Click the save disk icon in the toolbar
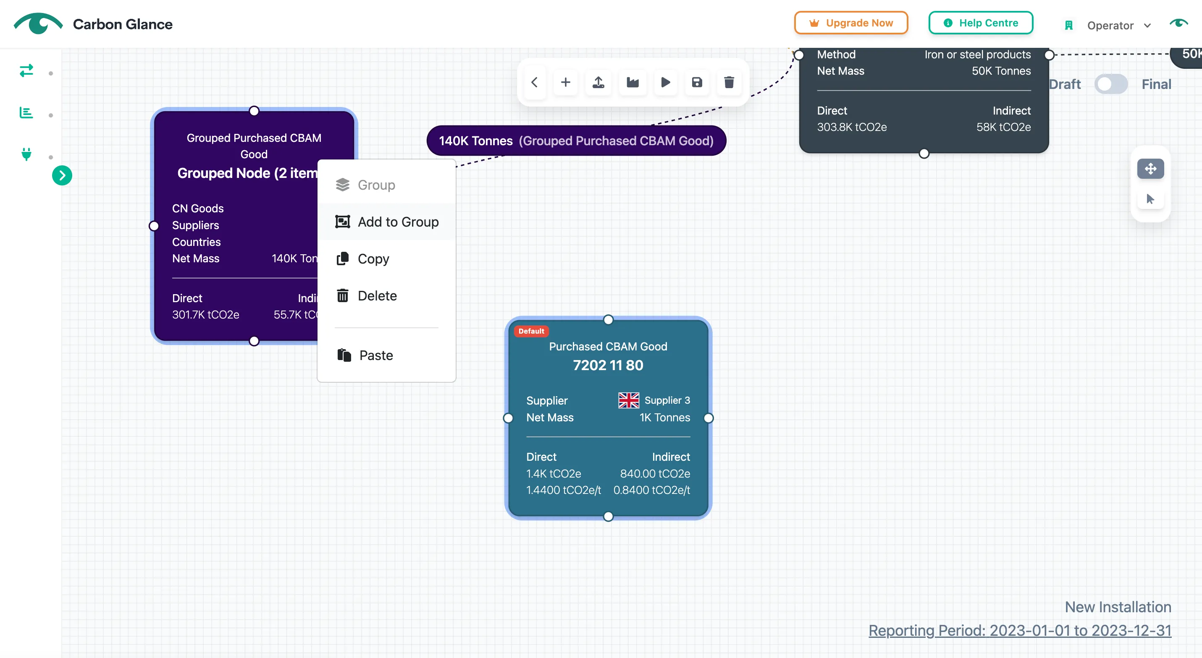Viewport: 1202px width, 658px height. coord(697,83)
